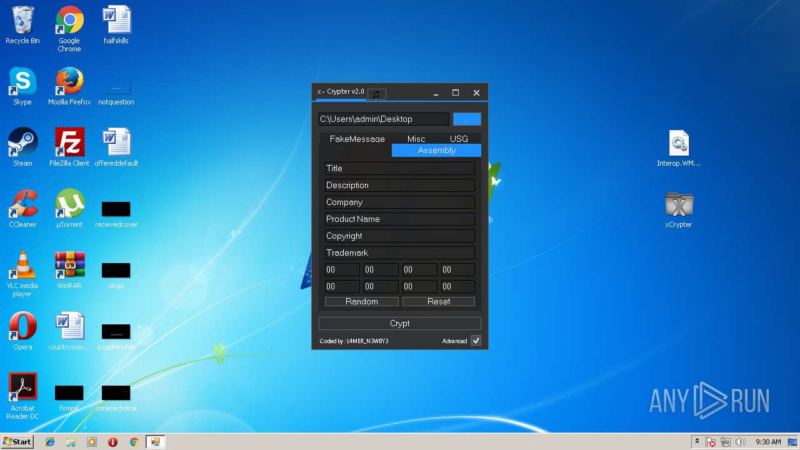This screenshot has height=450, width=800.
Task: Open Internet Explorer from taskbar
Action: (x=50, y=442)
